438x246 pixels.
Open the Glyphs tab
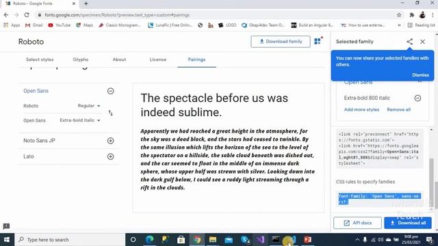[81, 59]
